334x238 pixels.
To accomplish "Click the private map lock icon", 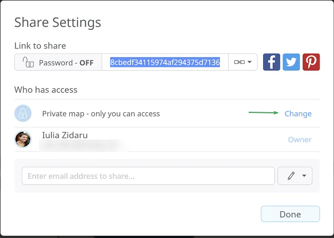I will (23, 113).
